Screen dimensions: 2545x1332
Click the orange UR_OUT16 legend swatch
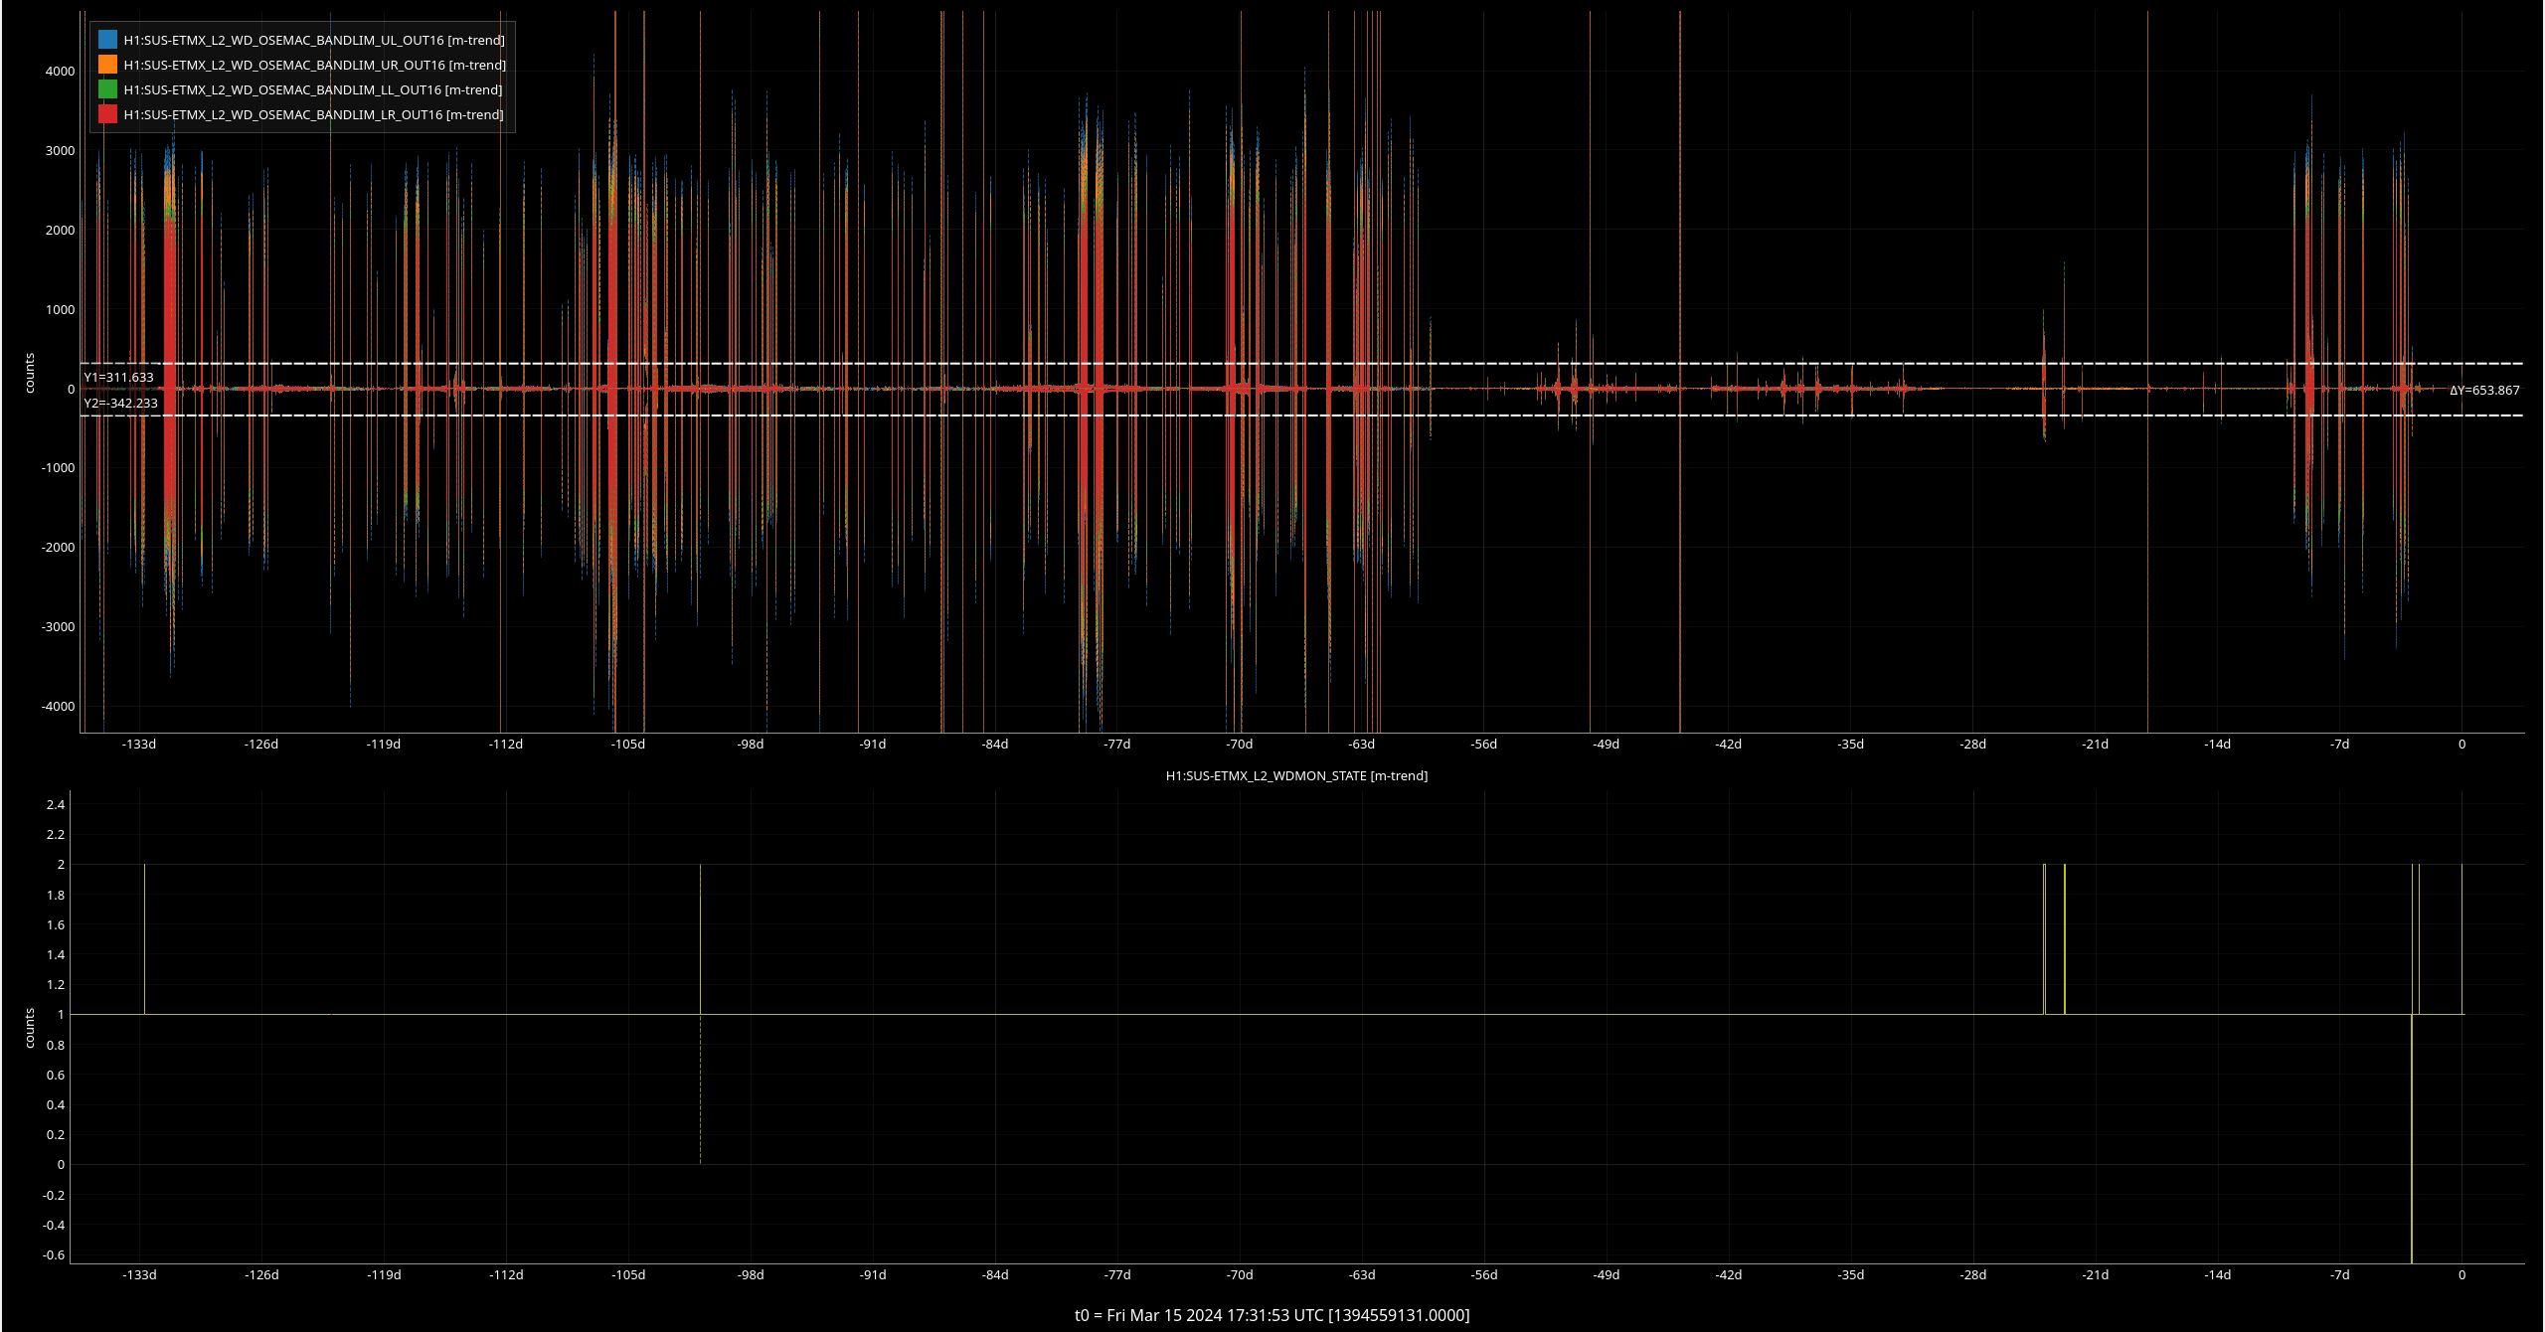(107, 65)
